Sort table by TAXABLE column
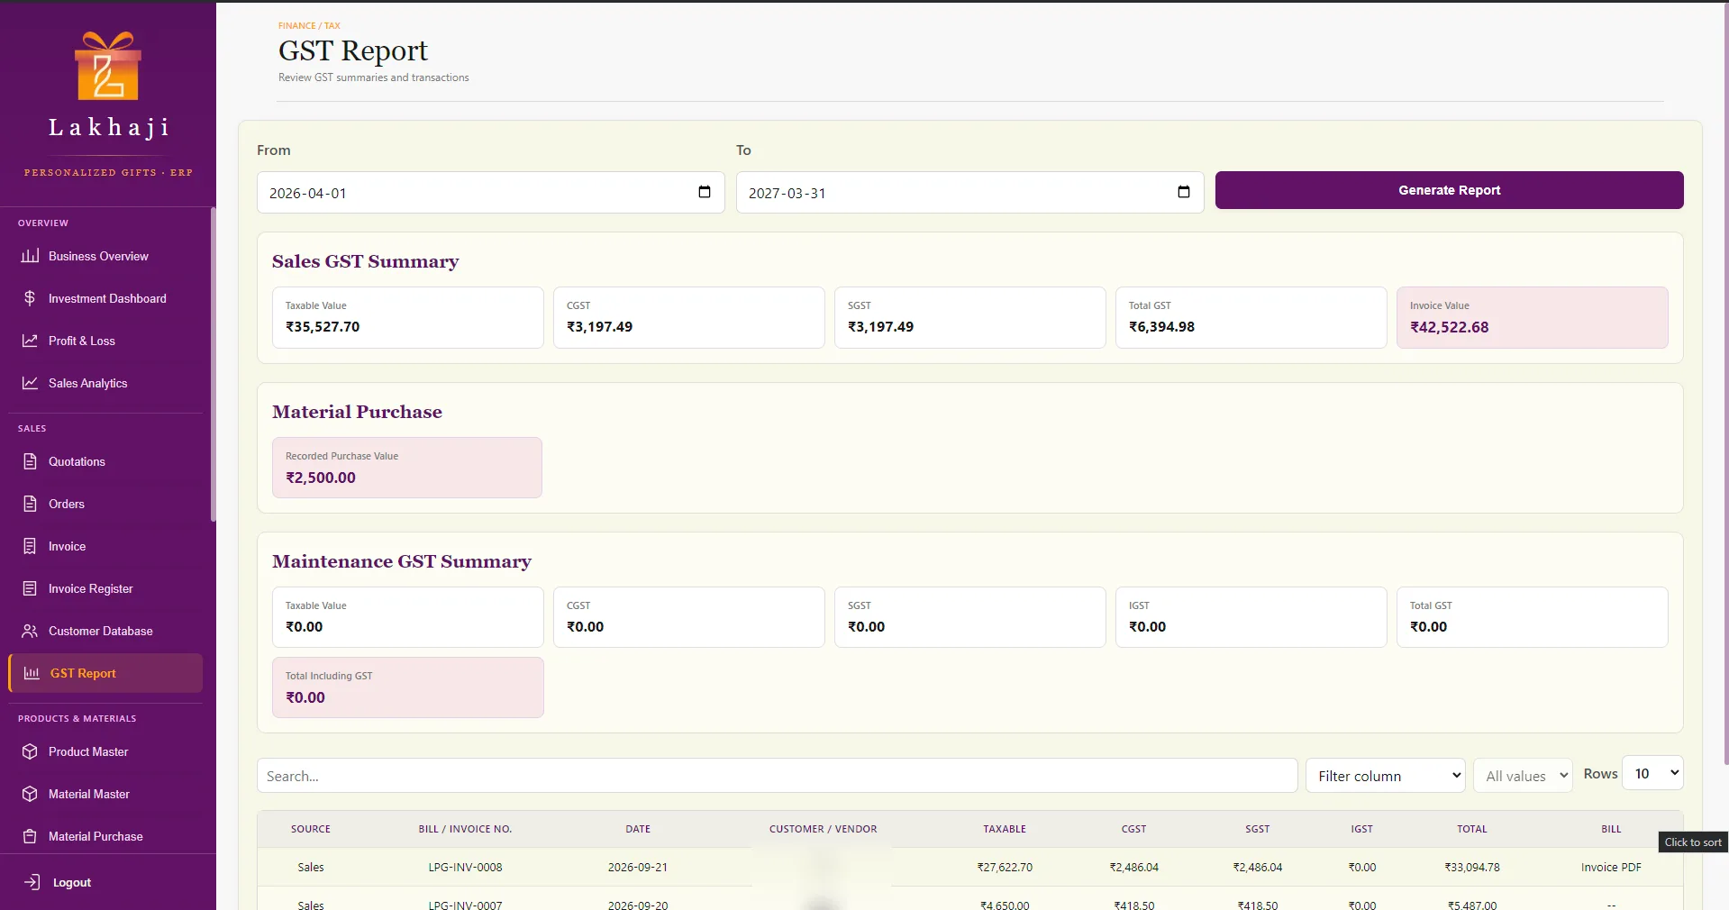The width and height of the screenshot is (1729, 910). pyautogui.click(x=1005, y=829)
